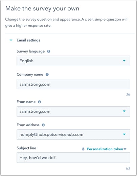Show the From name info tooltip icon
The width and height of the screenshot is (137, 176).
(x=40, y=102)
